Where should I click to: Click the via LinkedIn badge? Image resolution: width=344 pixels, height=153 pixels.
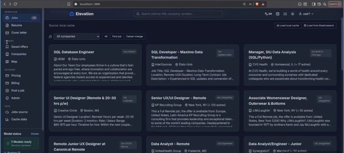(x=129, y=99)
